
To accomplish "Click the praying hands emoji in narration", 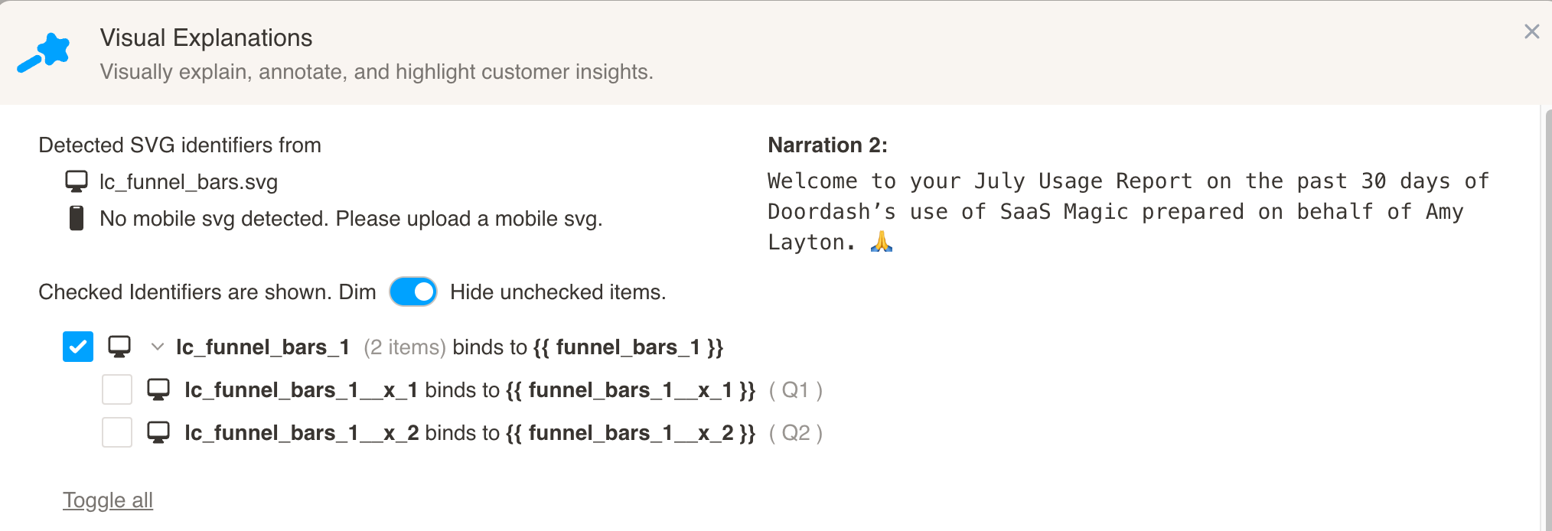I will 882,242.
